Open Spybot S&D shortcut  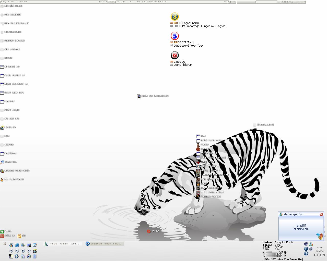pyautogui.click(x=9, y=162)
